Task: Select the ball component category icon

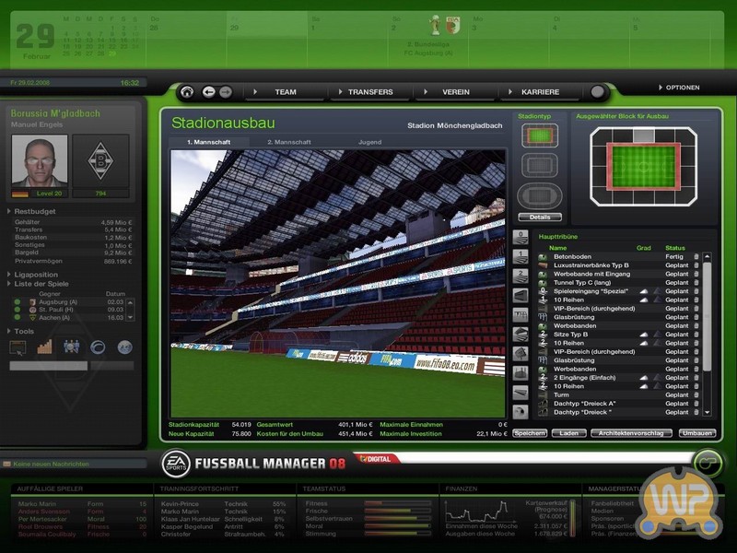Action: pyautogui.click(x=521, y=412)
